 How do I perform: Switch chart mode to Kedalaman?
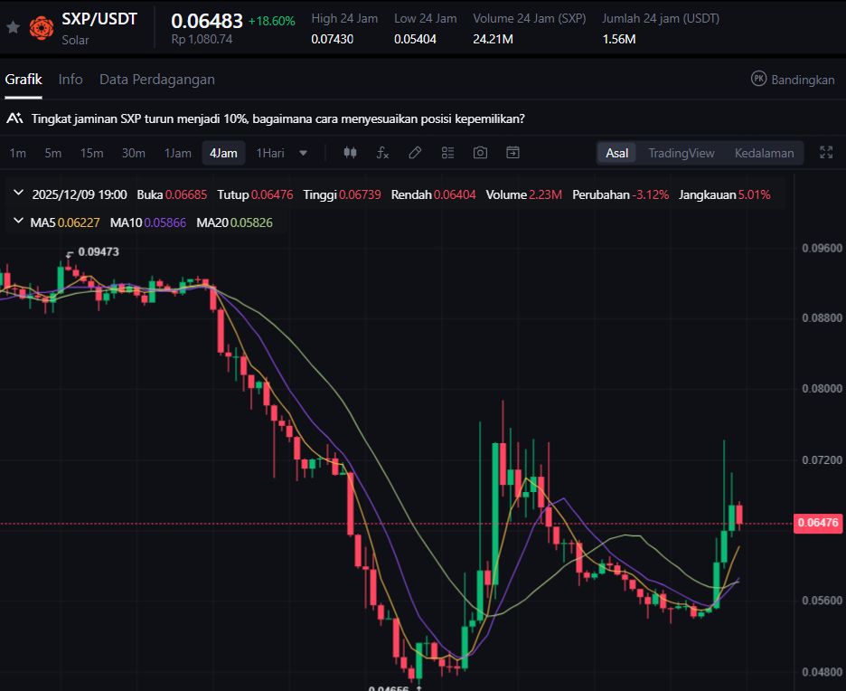point(764,153)
